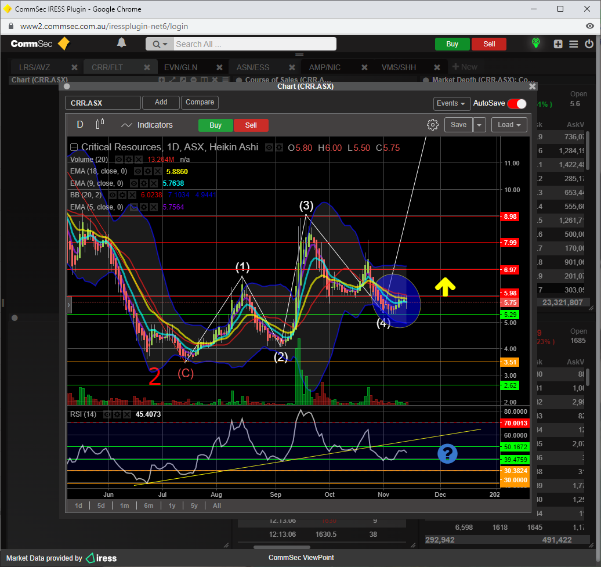601x567 pixels.
Task: Click the top bar green Buy button
Action: click(452, 44)
